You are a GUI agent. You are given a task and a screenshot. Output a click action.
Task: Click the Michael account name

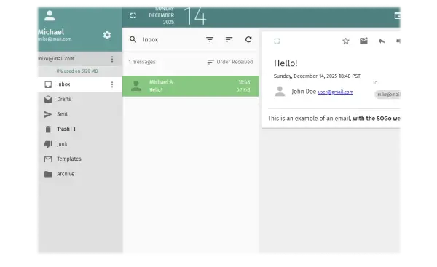point(51,32)
